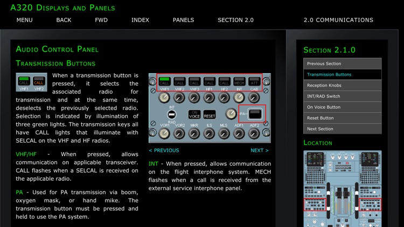
Task: Select FWD in the top navigation
Action: (101, 20)
